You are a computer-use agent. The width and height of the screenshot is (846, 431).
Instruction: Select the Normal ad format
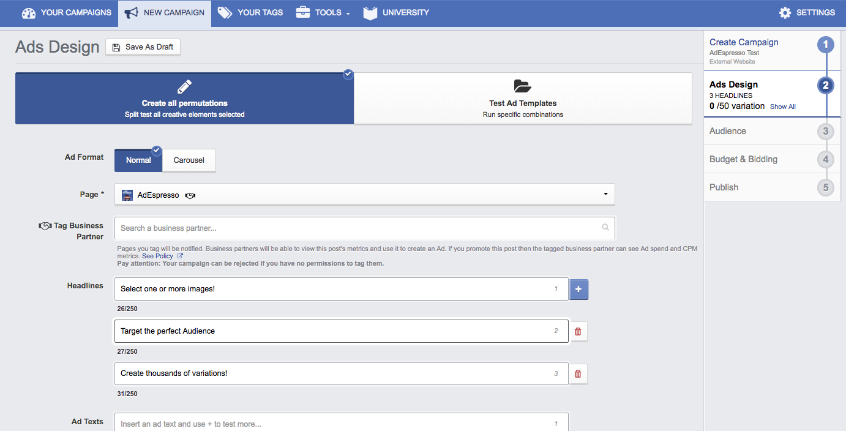pyautogui.click(x=138, y=160)
